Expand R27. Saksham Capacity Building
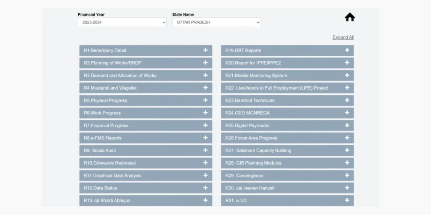Viewport: 431px width, 215px height. [287, 150]
